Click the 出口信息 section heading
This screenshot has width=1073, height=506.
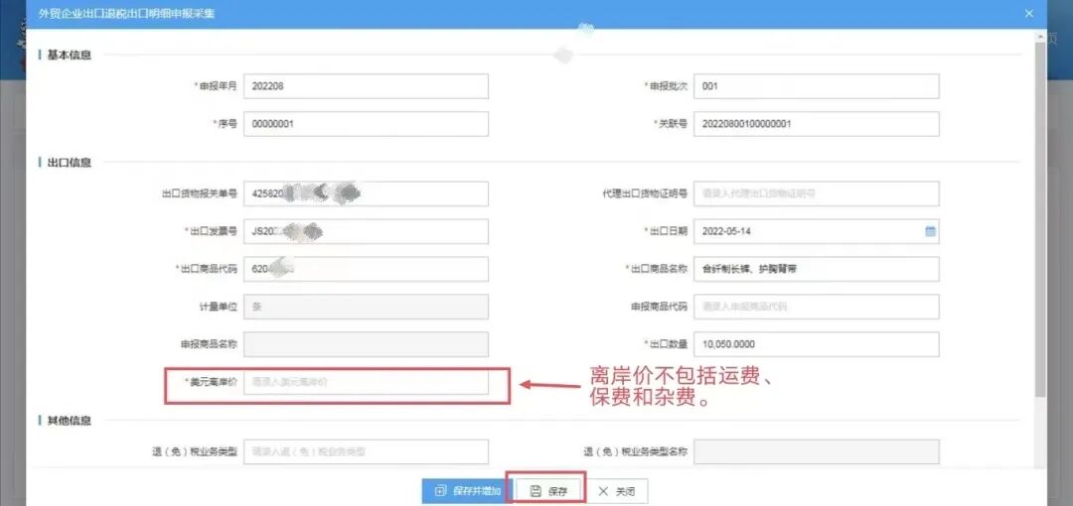point(69,163)
